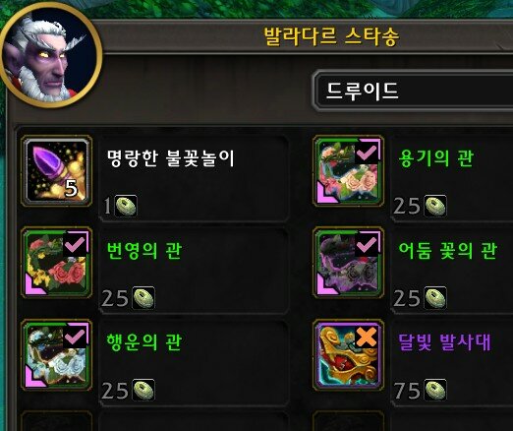
Task: Click the 달빛 발사대 purple item name
Action: (x=445, y=342)
